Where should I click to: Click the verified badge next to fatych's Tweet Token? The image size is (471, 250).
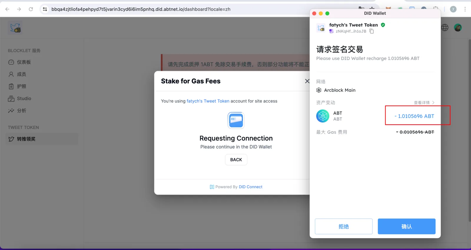(x=383, y=25)
